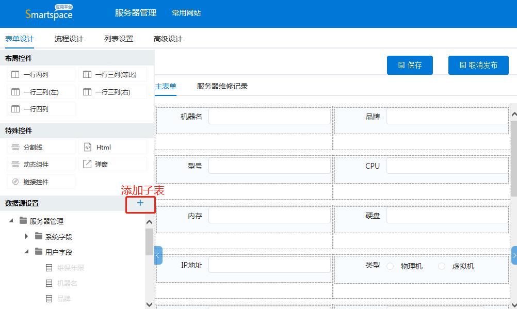Open the 服务器维修记录 subform tab
This screenshot has width=517, height=309.
click(222, 86)
